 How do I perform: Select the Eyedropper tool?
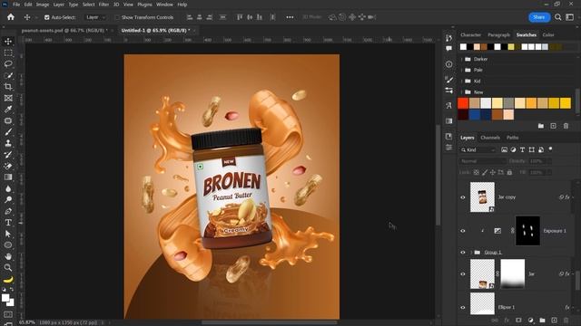point(8,110)
